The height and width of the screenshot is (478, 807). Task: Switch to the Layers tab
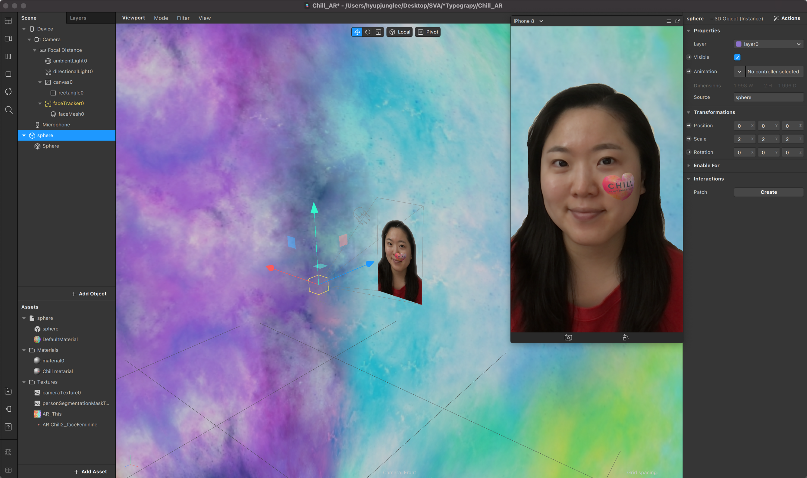(x=78, y=18)
